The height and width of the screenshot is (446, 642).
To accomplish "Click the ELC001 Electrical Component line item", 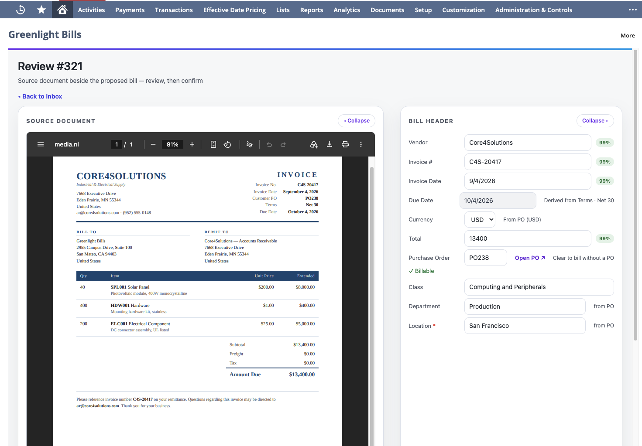I will click(197, 327).
